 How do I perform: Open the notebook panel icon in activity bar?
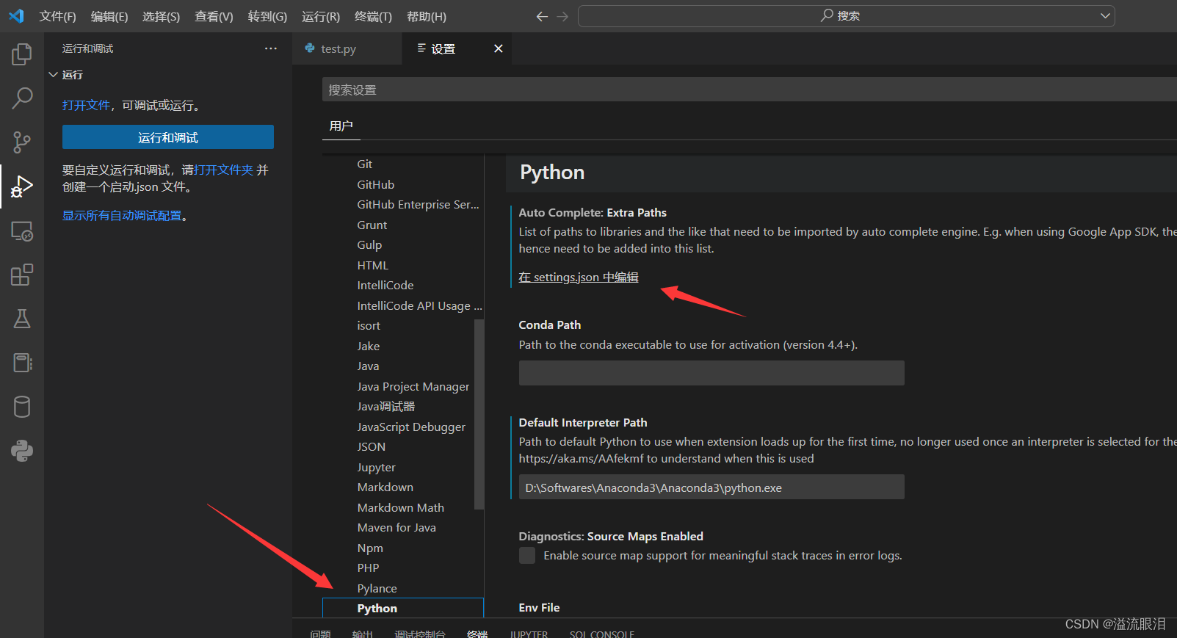[22, 363]
